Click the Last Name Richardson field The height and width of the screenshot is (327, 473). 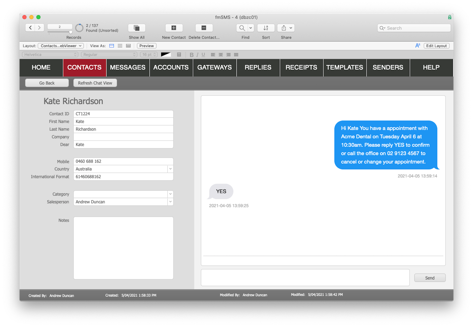[124, 129]
